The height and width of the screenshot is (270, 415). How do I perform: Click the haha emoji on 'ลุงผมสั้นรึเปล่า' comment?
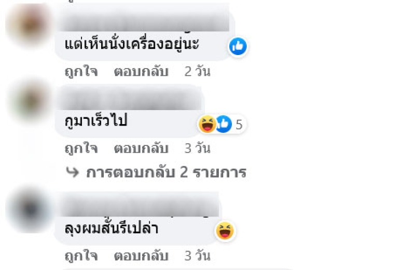tap(225, 231)
